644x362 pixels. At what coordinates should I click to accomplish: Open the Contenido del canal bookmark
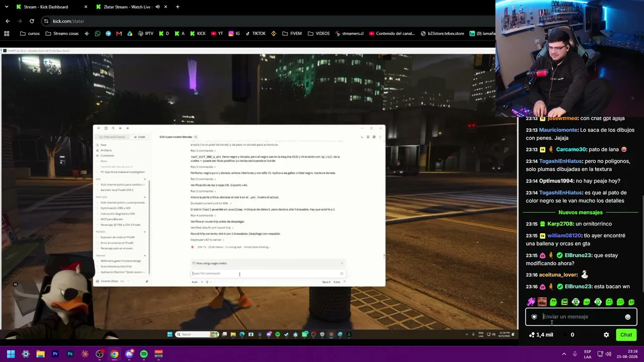(x=392, y=34)
